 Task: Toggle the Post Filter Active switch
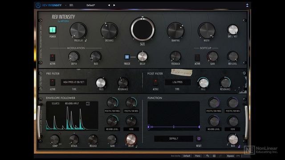(155, 82)
